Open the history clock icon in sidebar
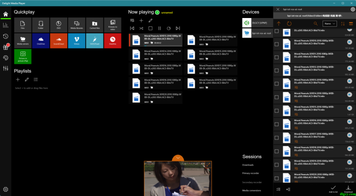Image resolution: width=356 pixels, height=196 pixels. 6,36
